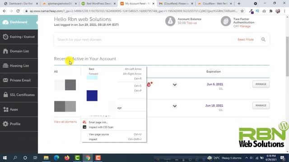Click the Expiration column header
The height and width of the screenshot is (162, 289).
(214, 72)
